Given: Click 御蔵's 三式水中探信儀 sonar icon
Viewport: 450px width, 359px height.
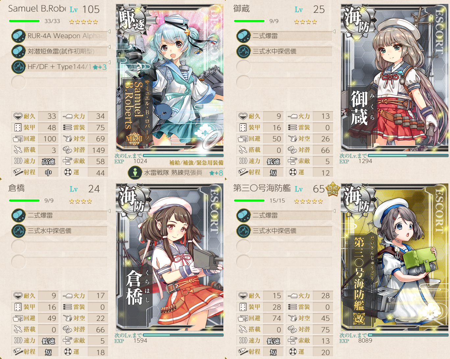Looking at the screenshot, I should point(243,51).
